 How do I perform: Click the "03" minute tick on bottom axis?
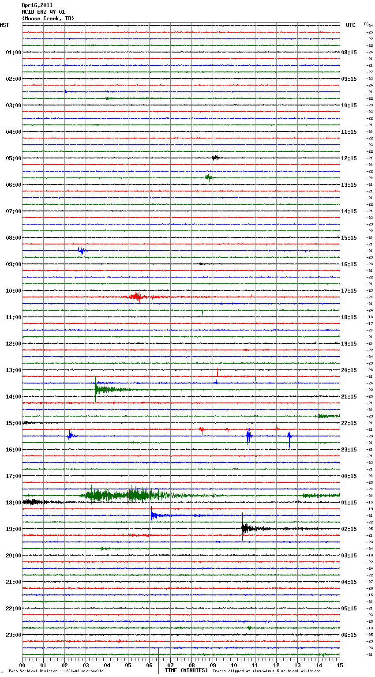tap(86, 665)
